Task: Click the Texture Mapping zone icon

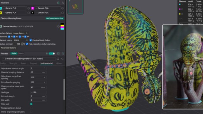Action: coord(1,26)
